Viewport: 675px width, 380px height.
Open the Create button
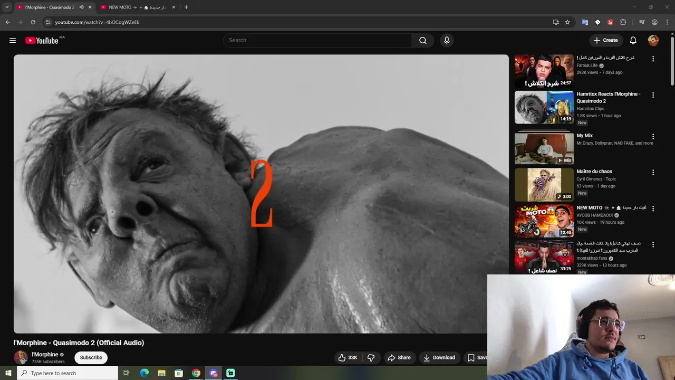[605, 41]
